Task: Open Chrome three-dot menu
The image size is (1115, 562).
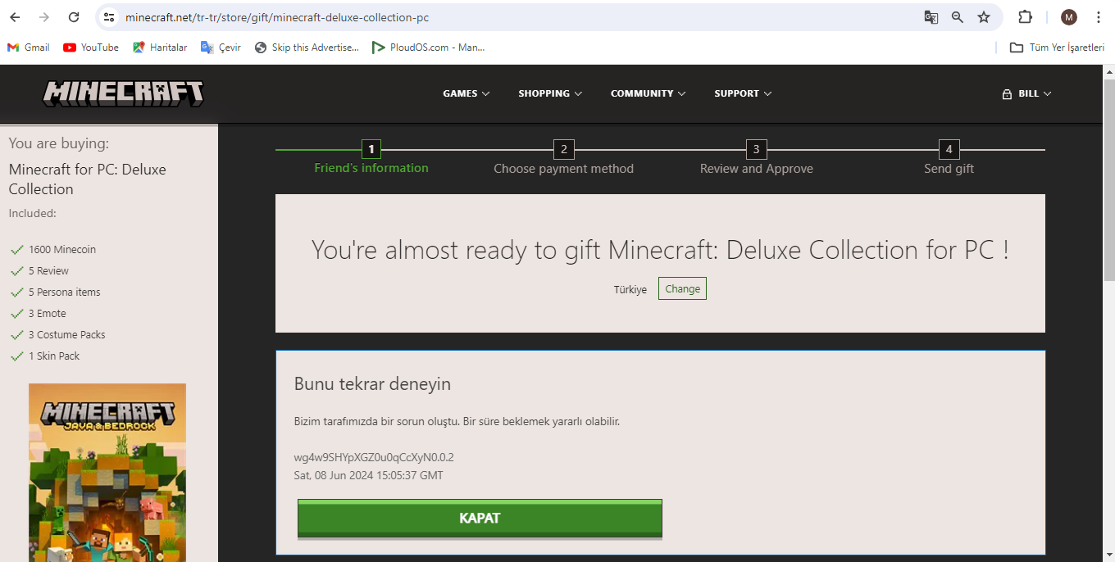Action: (1099, 17)
